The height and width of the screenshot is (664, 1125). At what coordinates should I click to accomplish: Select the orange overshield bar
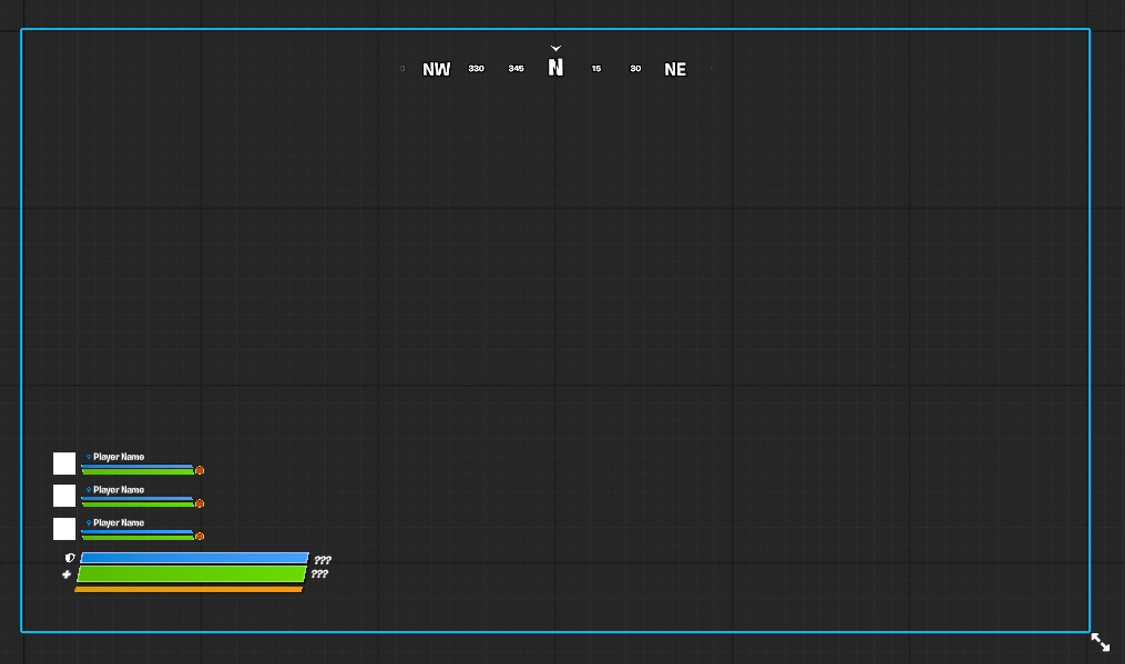pyautogui.click(x=188, y=590)
